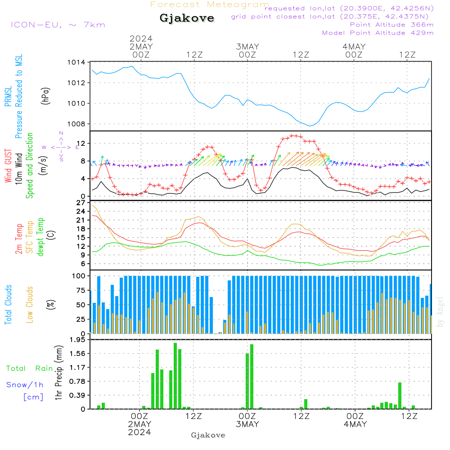This screenshot has width=450, height=450.
Task: Click the 'Point Altitude 366m' text
Action: pyautogui.click(x=392, y=25)
